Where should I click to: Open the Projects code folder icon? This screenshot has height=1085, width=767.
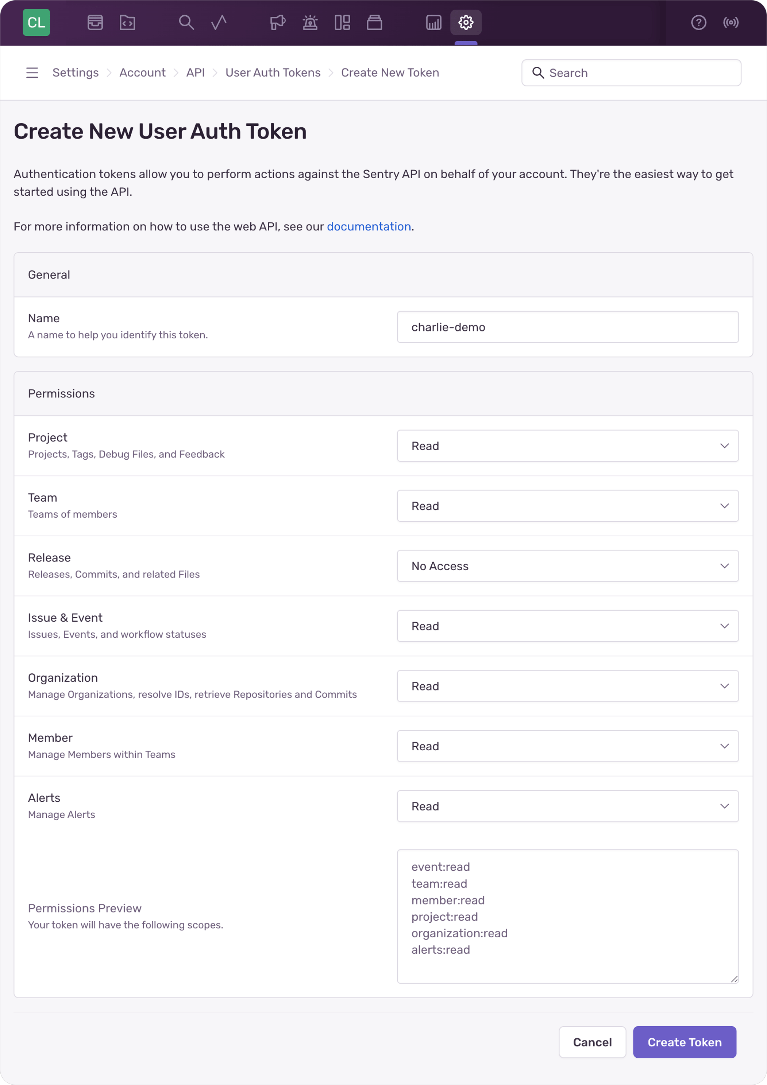pyautogui.click(x=127, y=22)
